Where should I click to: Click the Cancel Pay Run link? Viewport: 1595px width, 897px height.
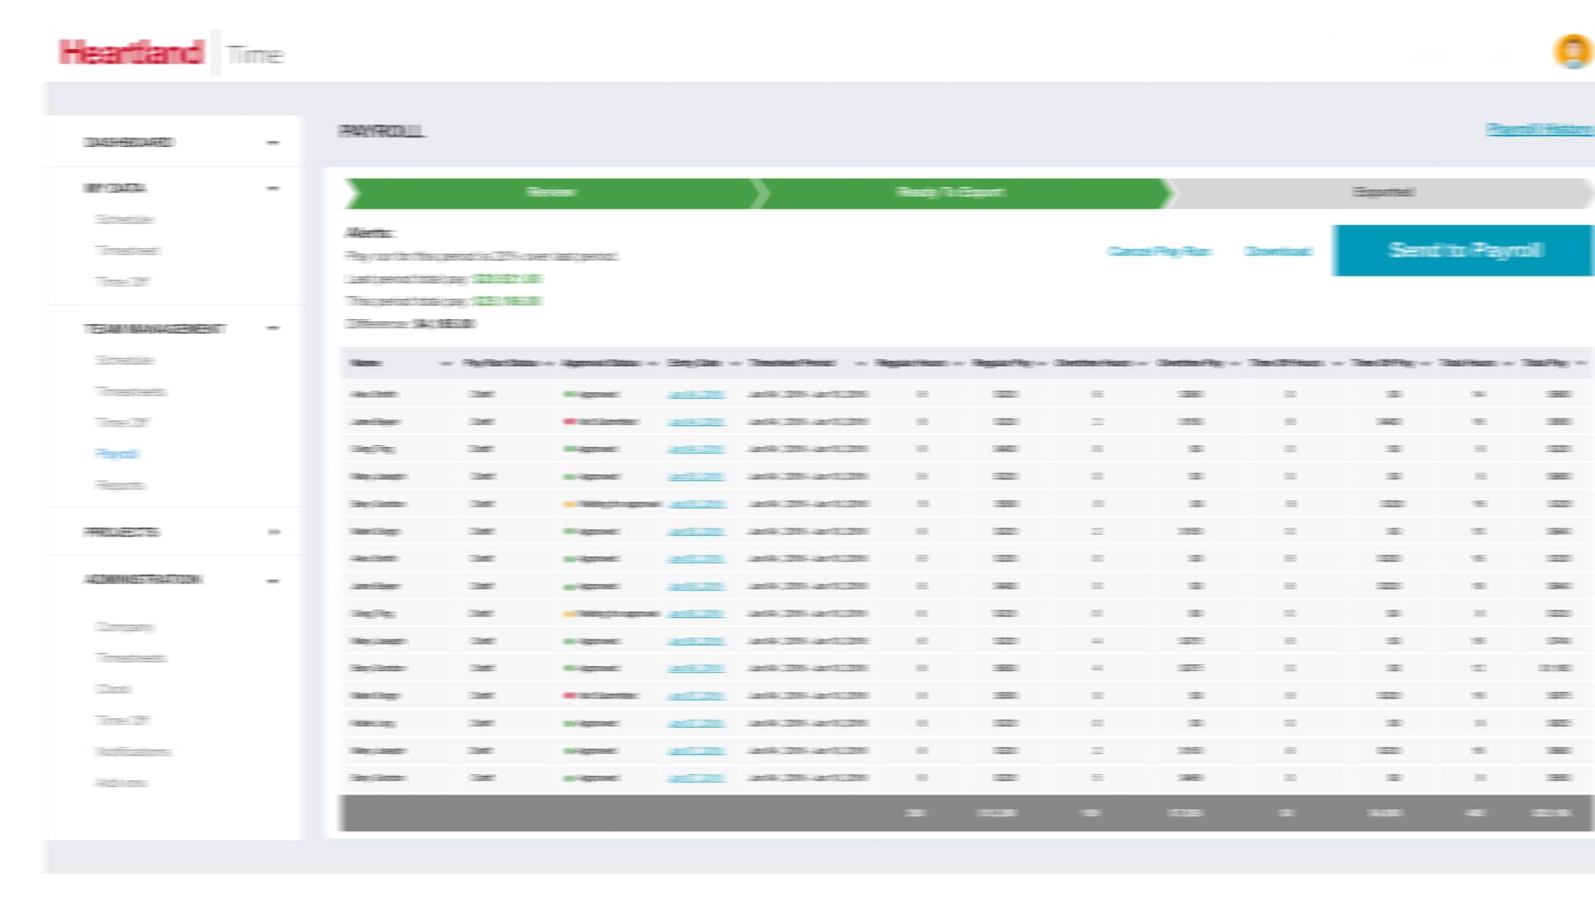1160,251
